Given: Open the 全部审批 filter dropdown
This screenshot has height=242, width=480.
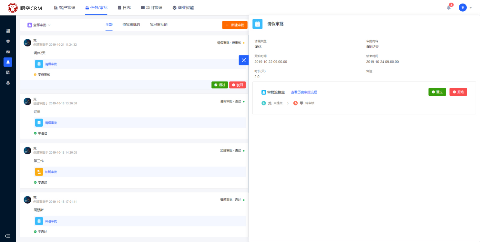Looking at the screenshot, I should pyautogui.click(x=39, y=25).
